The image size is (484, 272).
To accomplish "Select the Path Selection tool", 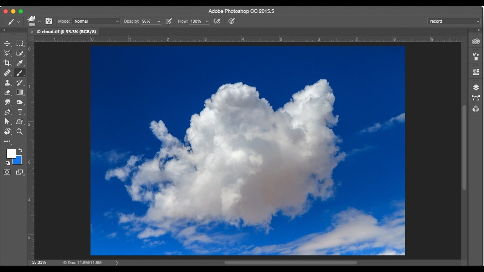I will click(7, 122).
